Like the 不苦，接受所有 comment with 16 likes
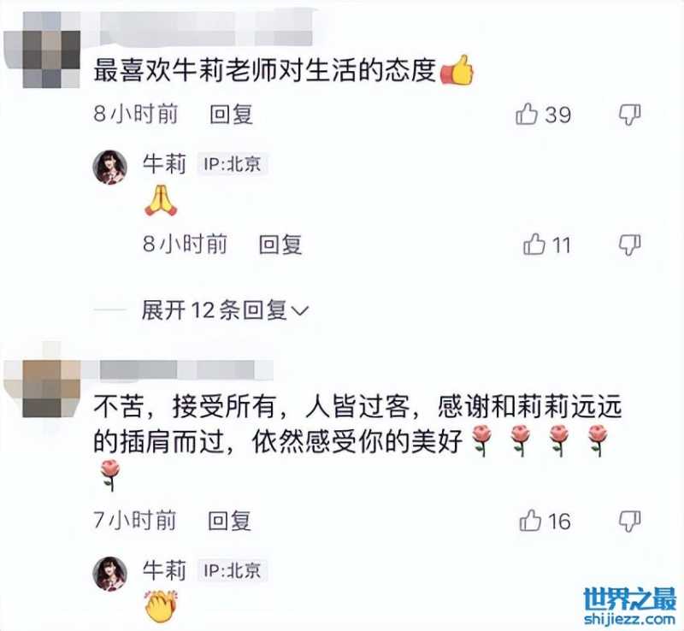Image resolution: width=684 pixels, height=631 pixels. [x=530, y=521]
